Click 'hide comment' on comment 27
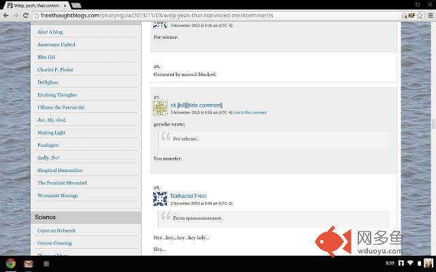The width and height of the screenshot is (436, 272). (x=205, y=105)
